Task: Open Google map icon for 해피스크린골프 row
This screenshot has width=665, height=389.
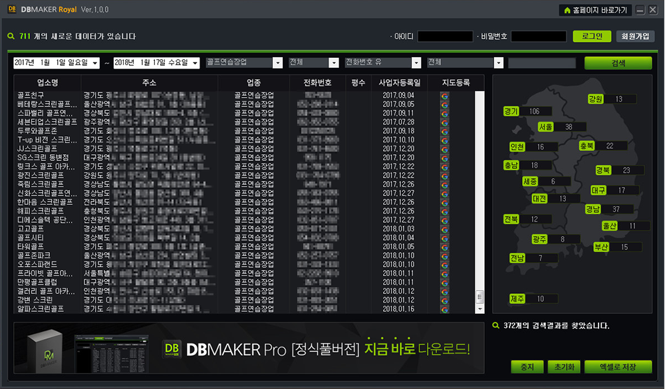Action: click(x=444, y=211)
